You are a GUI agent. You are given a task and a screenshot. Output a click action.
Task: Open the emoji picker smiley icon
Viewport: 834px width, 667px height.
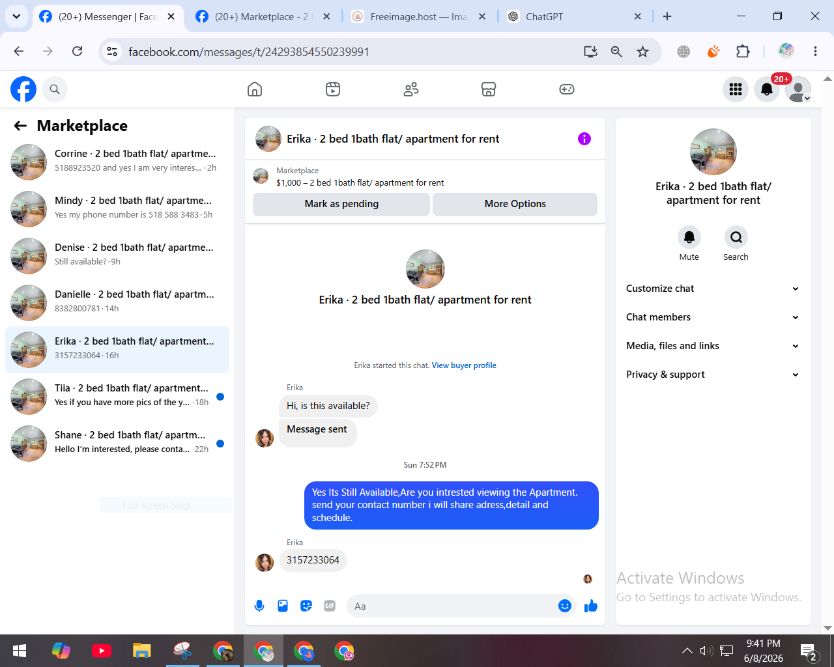[565, 606]
